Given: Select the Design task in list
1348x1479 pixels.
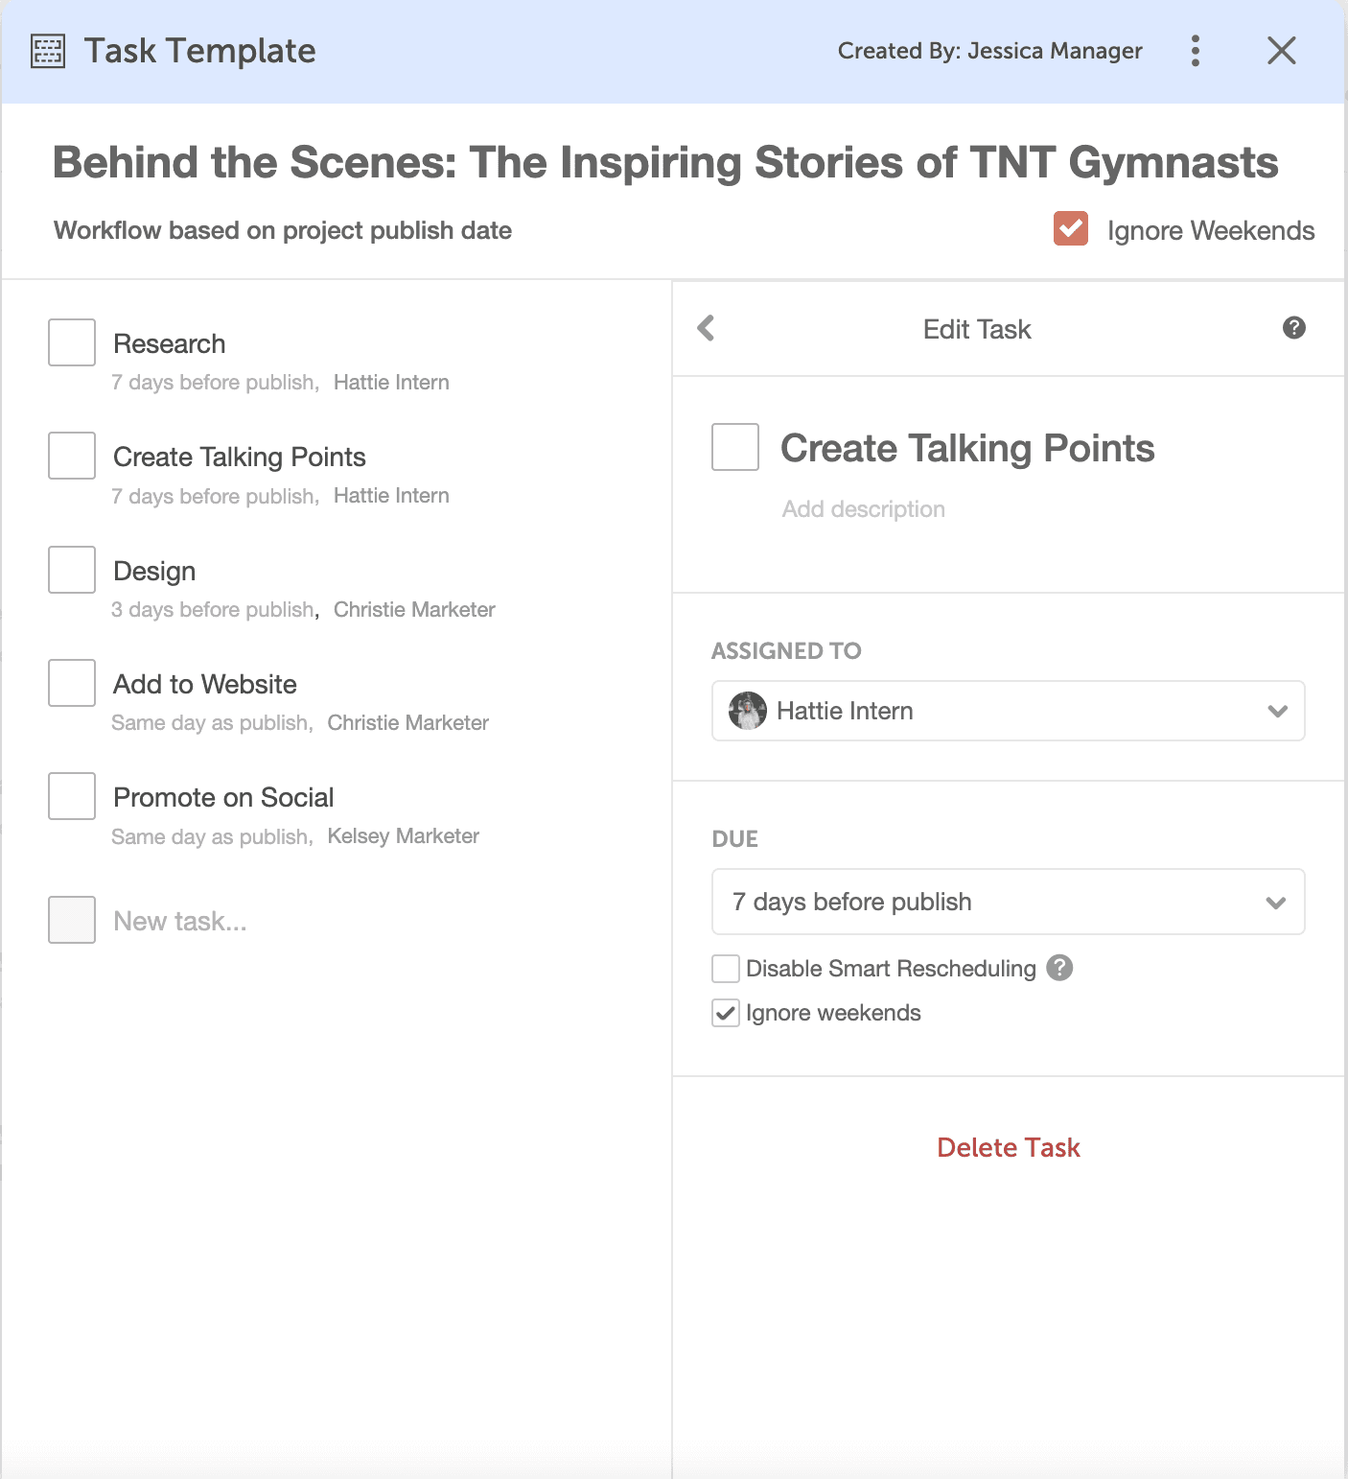Looking at the screenshot, I should point(154,572).
